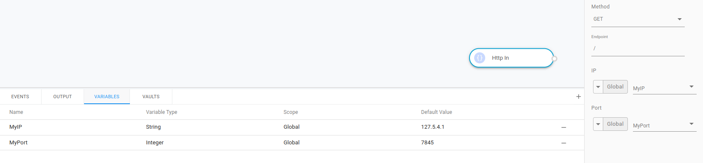Click the curly braces icon in Http In node
Screen dimensions: 703x163
(480, 58)
